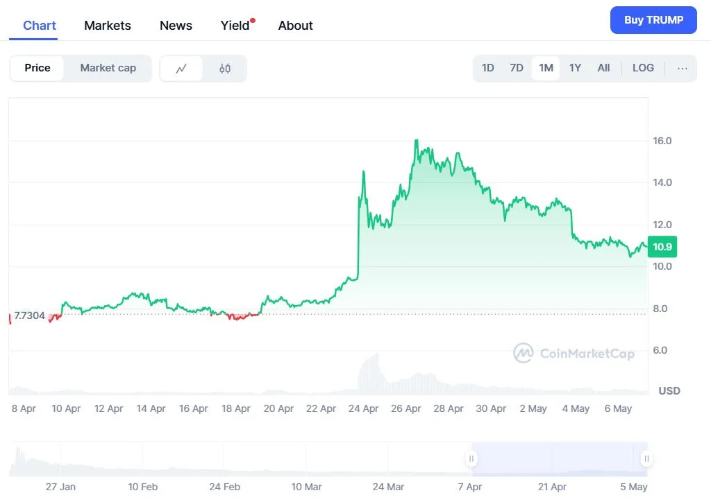Open the News tab
Image resolution: width=711 pixels, height=502 pixels.
pyautogui.click(x=176, y=26)
